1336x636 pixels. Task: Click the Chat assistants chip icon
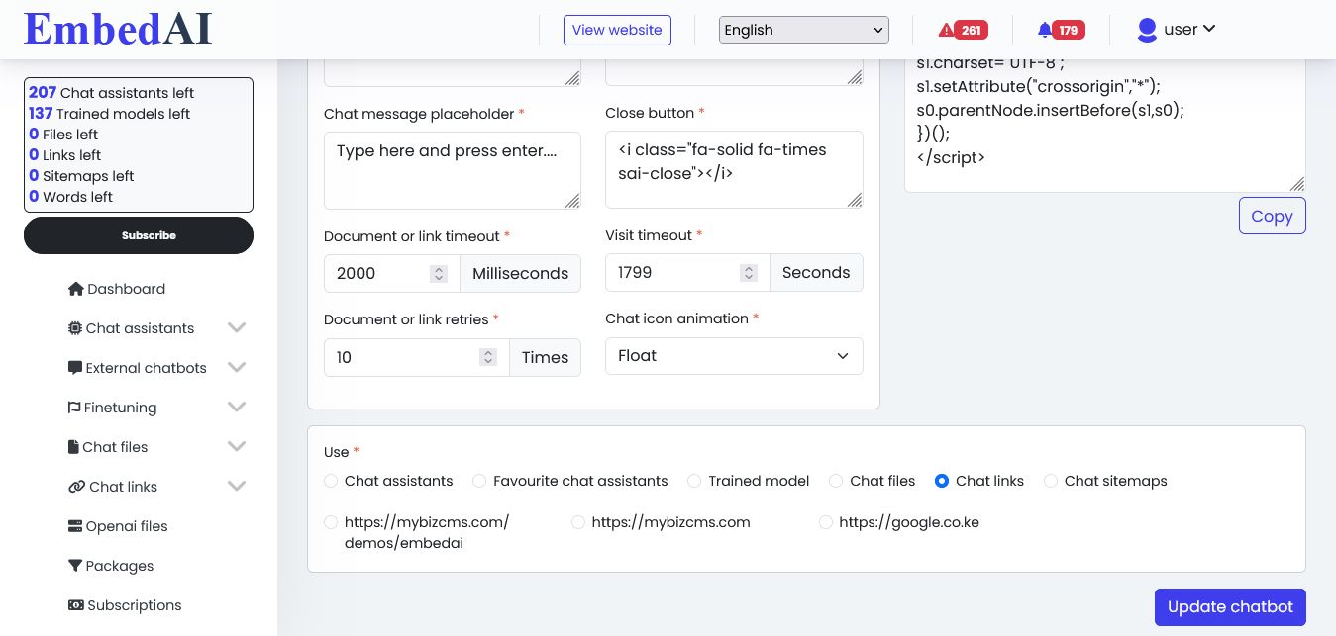coord(75,328)
